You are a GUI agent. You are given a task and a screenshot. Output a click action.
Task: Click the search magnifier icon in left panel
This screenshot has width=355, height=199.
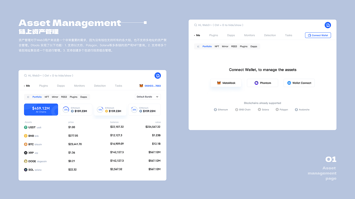(x=26, y=75)
